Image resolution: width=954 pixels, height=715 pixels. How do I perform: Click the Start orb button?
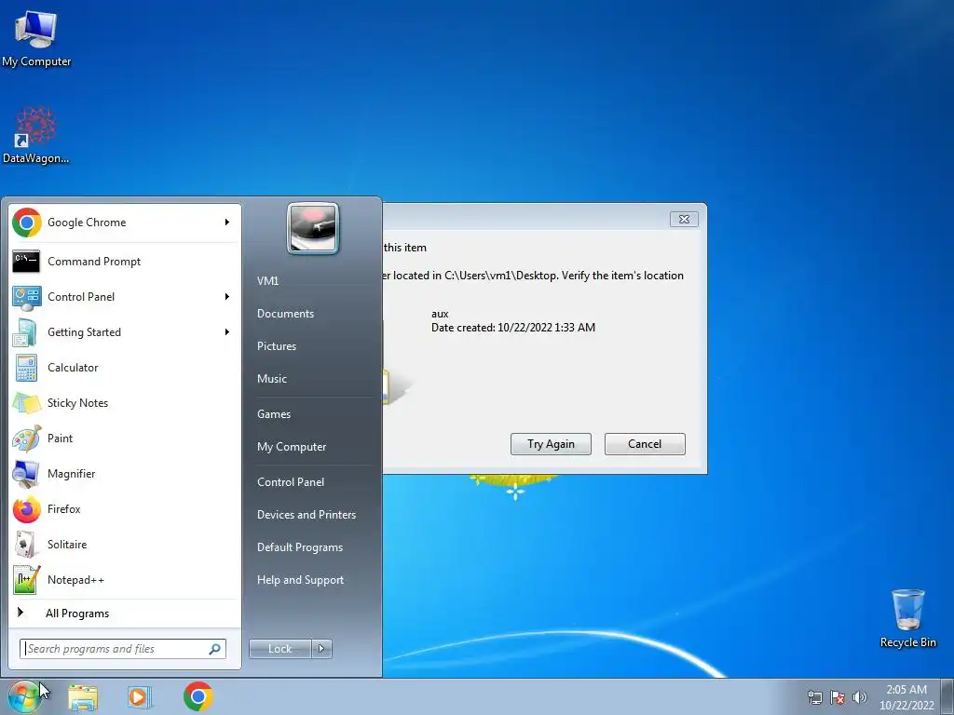[x=25, y=696]
